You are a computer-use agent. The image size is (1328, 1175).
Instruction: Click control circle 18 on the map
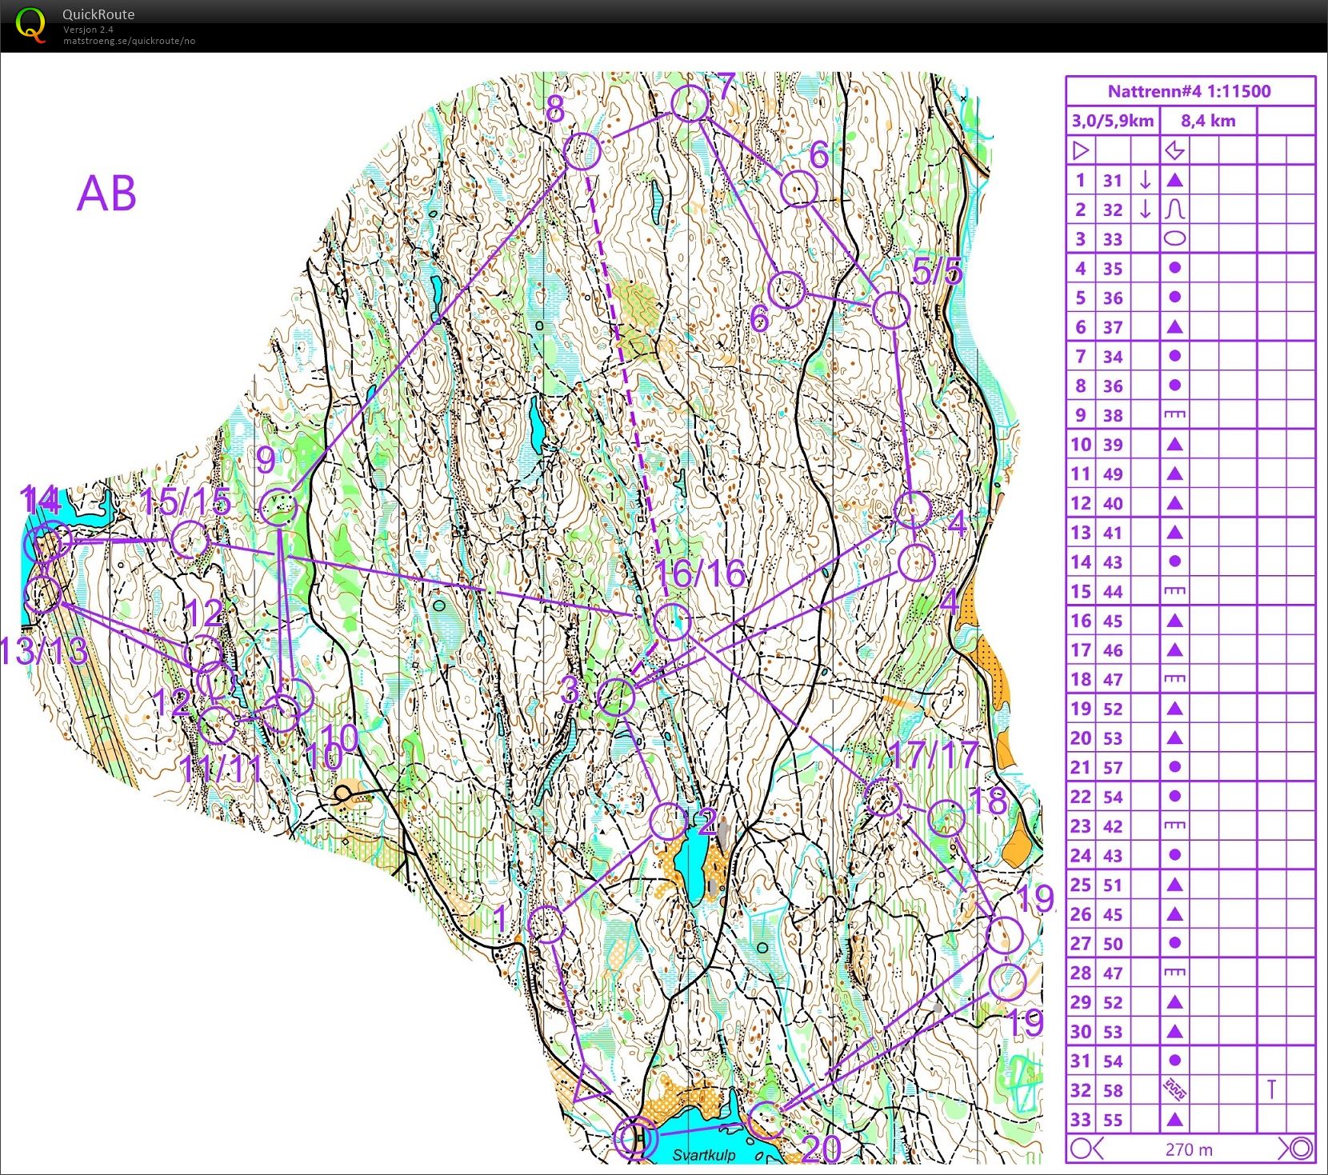pos(946,818)
